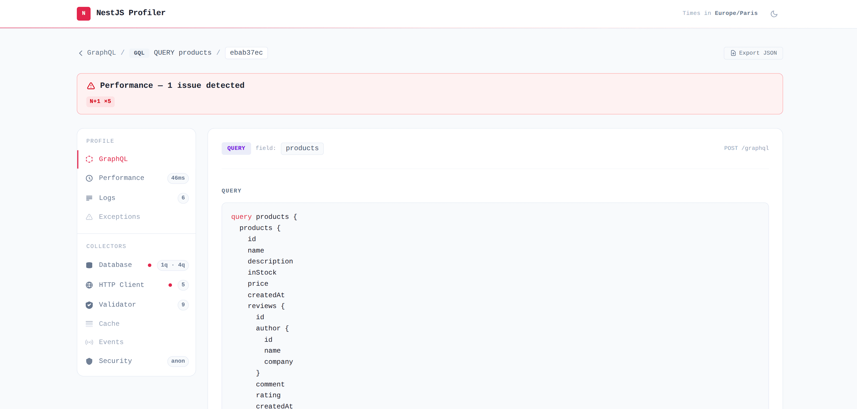
Task: Click the products field name chip
Action: click(302, 148)
